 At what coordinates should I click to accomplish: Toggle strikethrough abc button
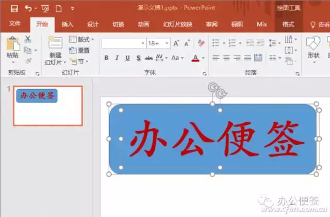pyautogui.click(x=149, y=58)
